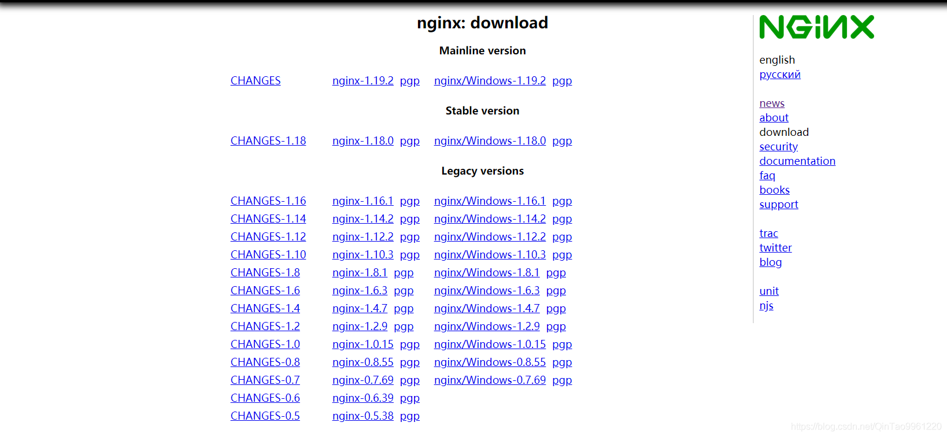
Task: Open the documentation page
Action: tap(797, 161)
